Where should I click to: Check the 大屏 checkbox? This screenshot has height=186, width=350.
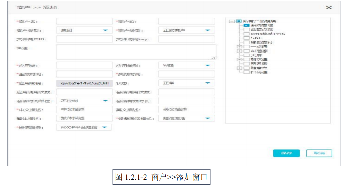point(246,55)
